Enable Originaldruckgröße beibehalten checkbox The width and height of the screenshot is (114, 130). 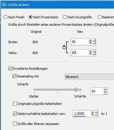click(x=15, y=104)
